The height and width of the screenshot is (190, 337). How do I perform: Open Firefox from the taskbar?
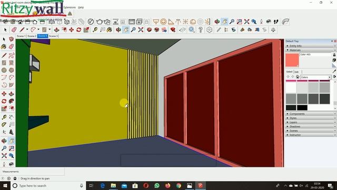click(x=167, y=185)
